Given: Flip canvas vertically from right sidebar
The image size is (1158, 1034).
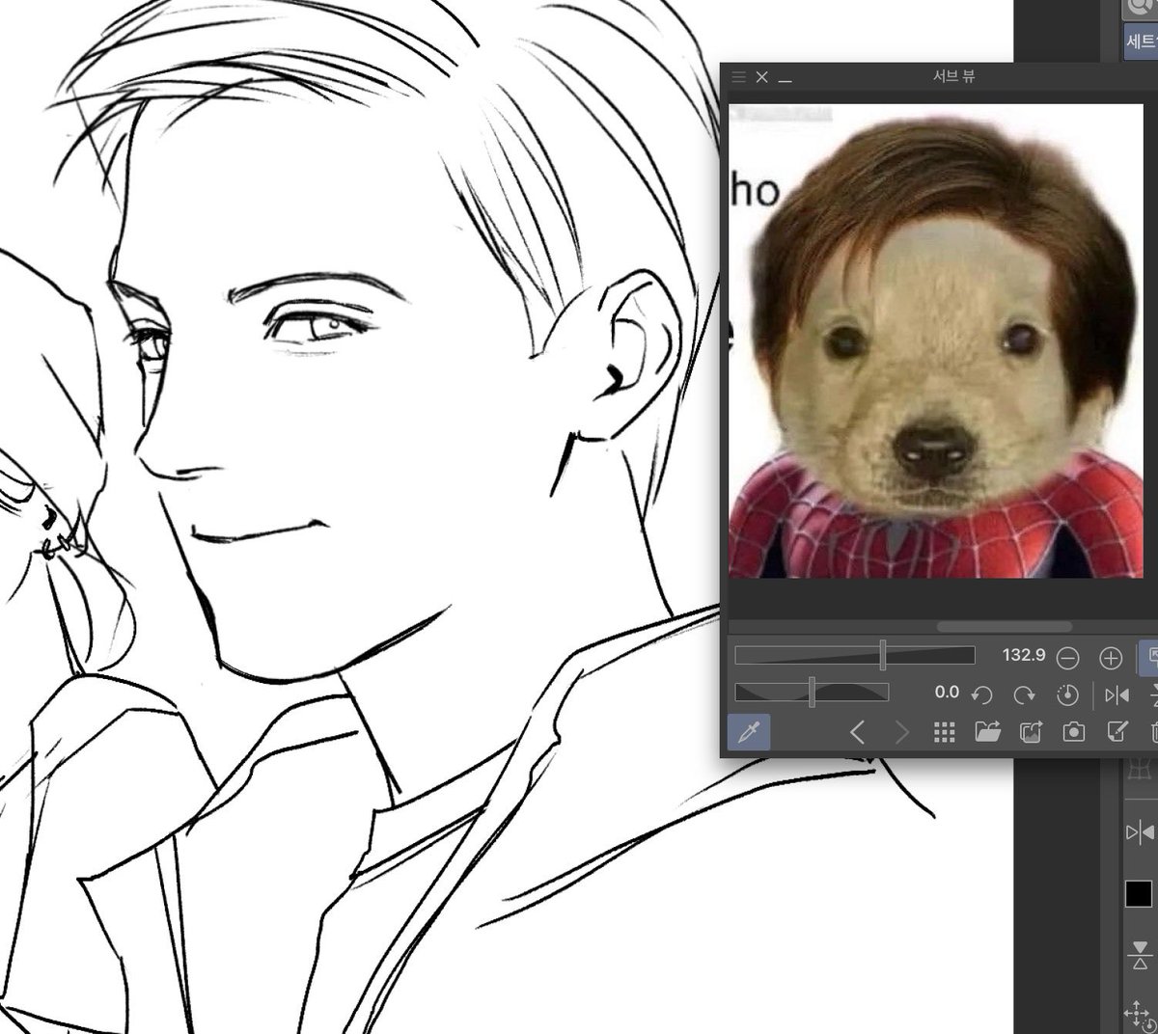Looking at the screenshot, I should 1140,954.
